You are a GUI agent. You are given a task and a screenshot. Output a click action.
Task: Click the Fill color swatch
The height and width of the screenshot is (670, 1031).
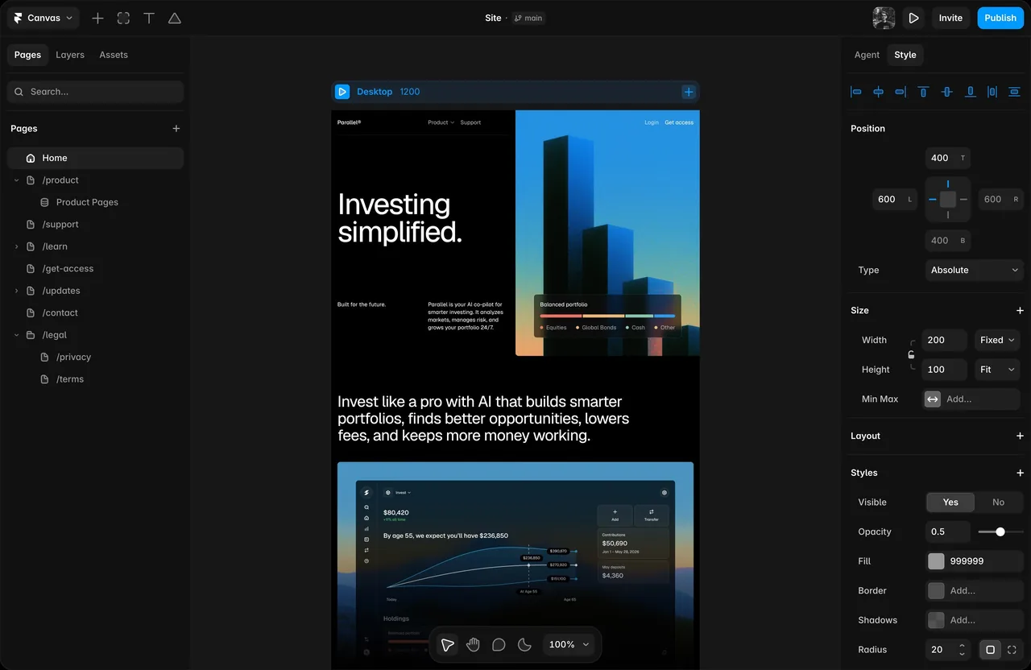point(936,561)
